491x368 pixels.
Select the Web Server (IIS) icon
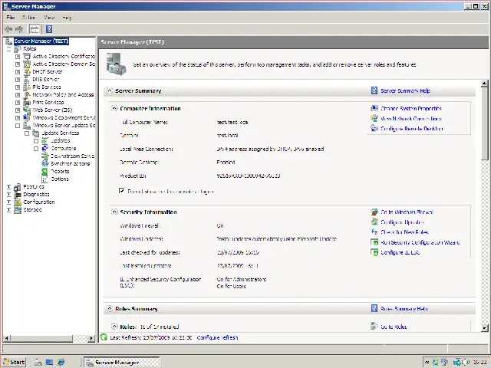point(27,110)
